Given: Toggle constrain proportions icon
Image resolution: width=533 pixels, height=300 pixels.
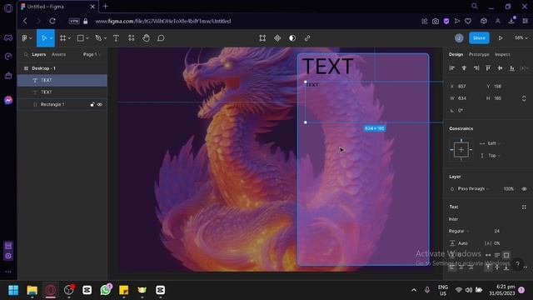Looking at the screenshot, I should point(524,98).
